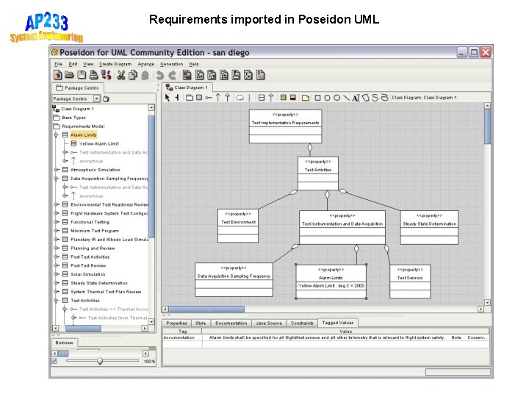Open the Package Centric view dropdown
The height and width of the screenshot is (397, 529).
point(97,99)
